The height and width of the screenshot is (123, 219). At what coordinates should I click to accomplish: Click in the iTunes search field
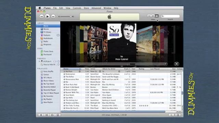(170, 16)
